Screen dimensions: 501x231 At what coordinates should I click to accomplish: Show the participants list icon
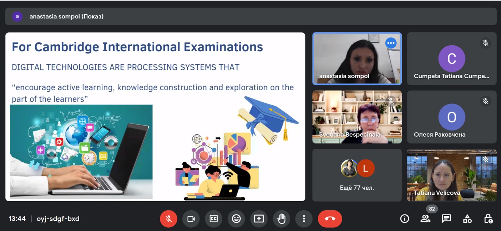425,219
